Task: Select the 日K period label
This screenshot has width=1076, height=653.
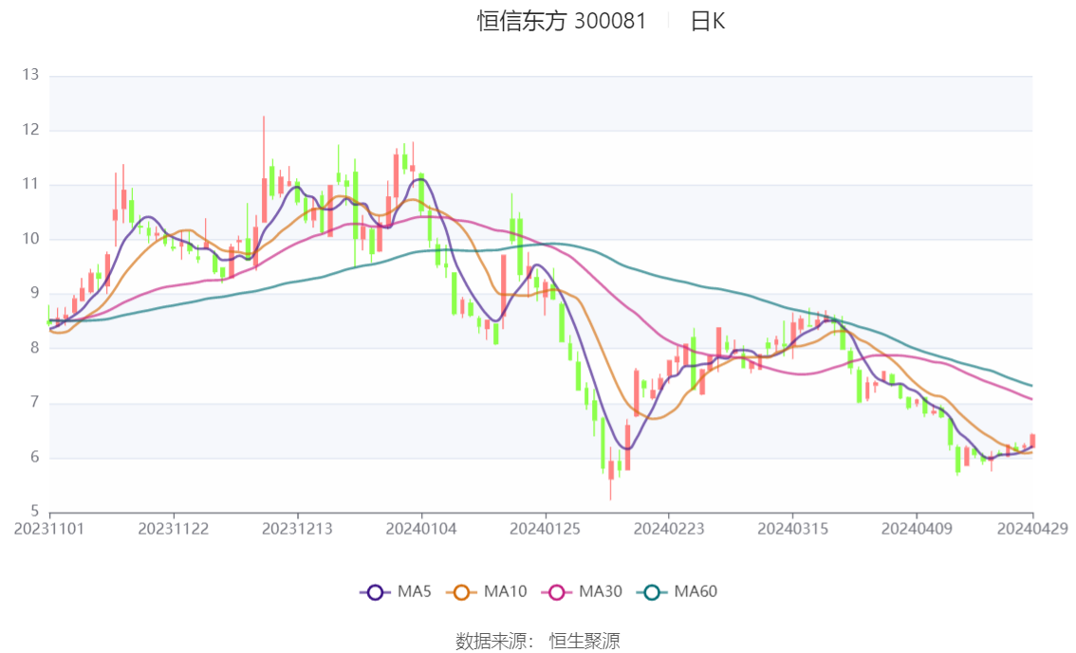Action: click(708, 21)
